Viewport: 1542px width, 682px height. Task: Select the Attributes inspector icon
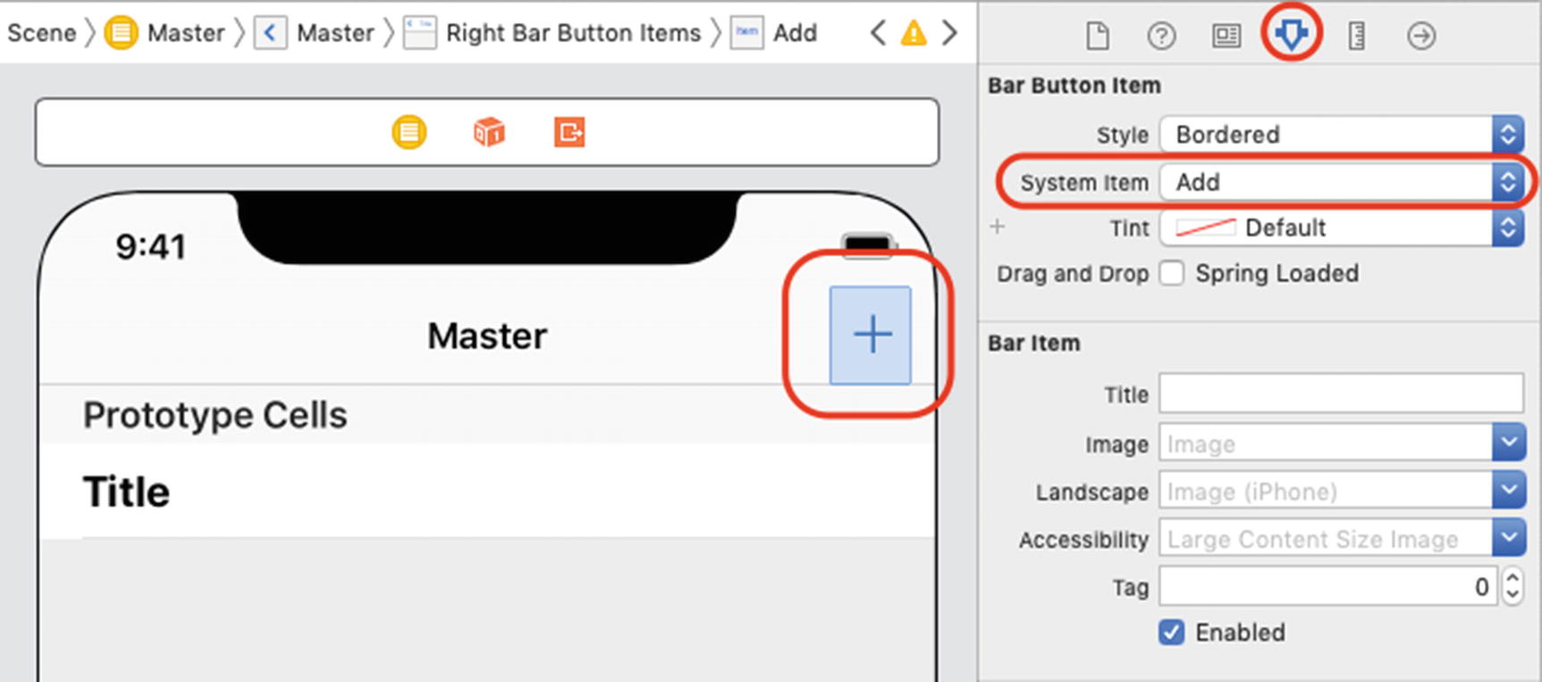(x=1292, y=35)
